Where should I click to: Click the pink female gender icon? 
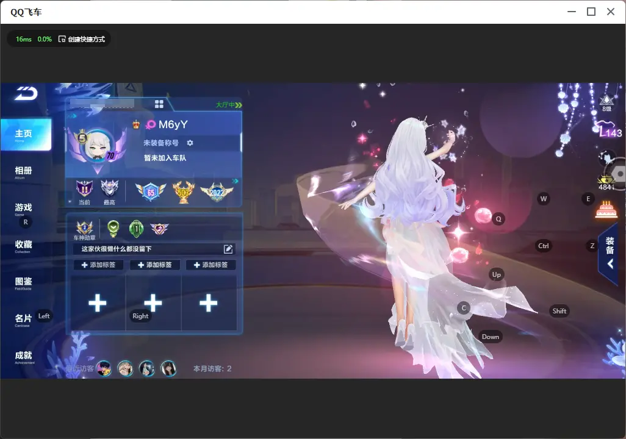coord(151,125)
